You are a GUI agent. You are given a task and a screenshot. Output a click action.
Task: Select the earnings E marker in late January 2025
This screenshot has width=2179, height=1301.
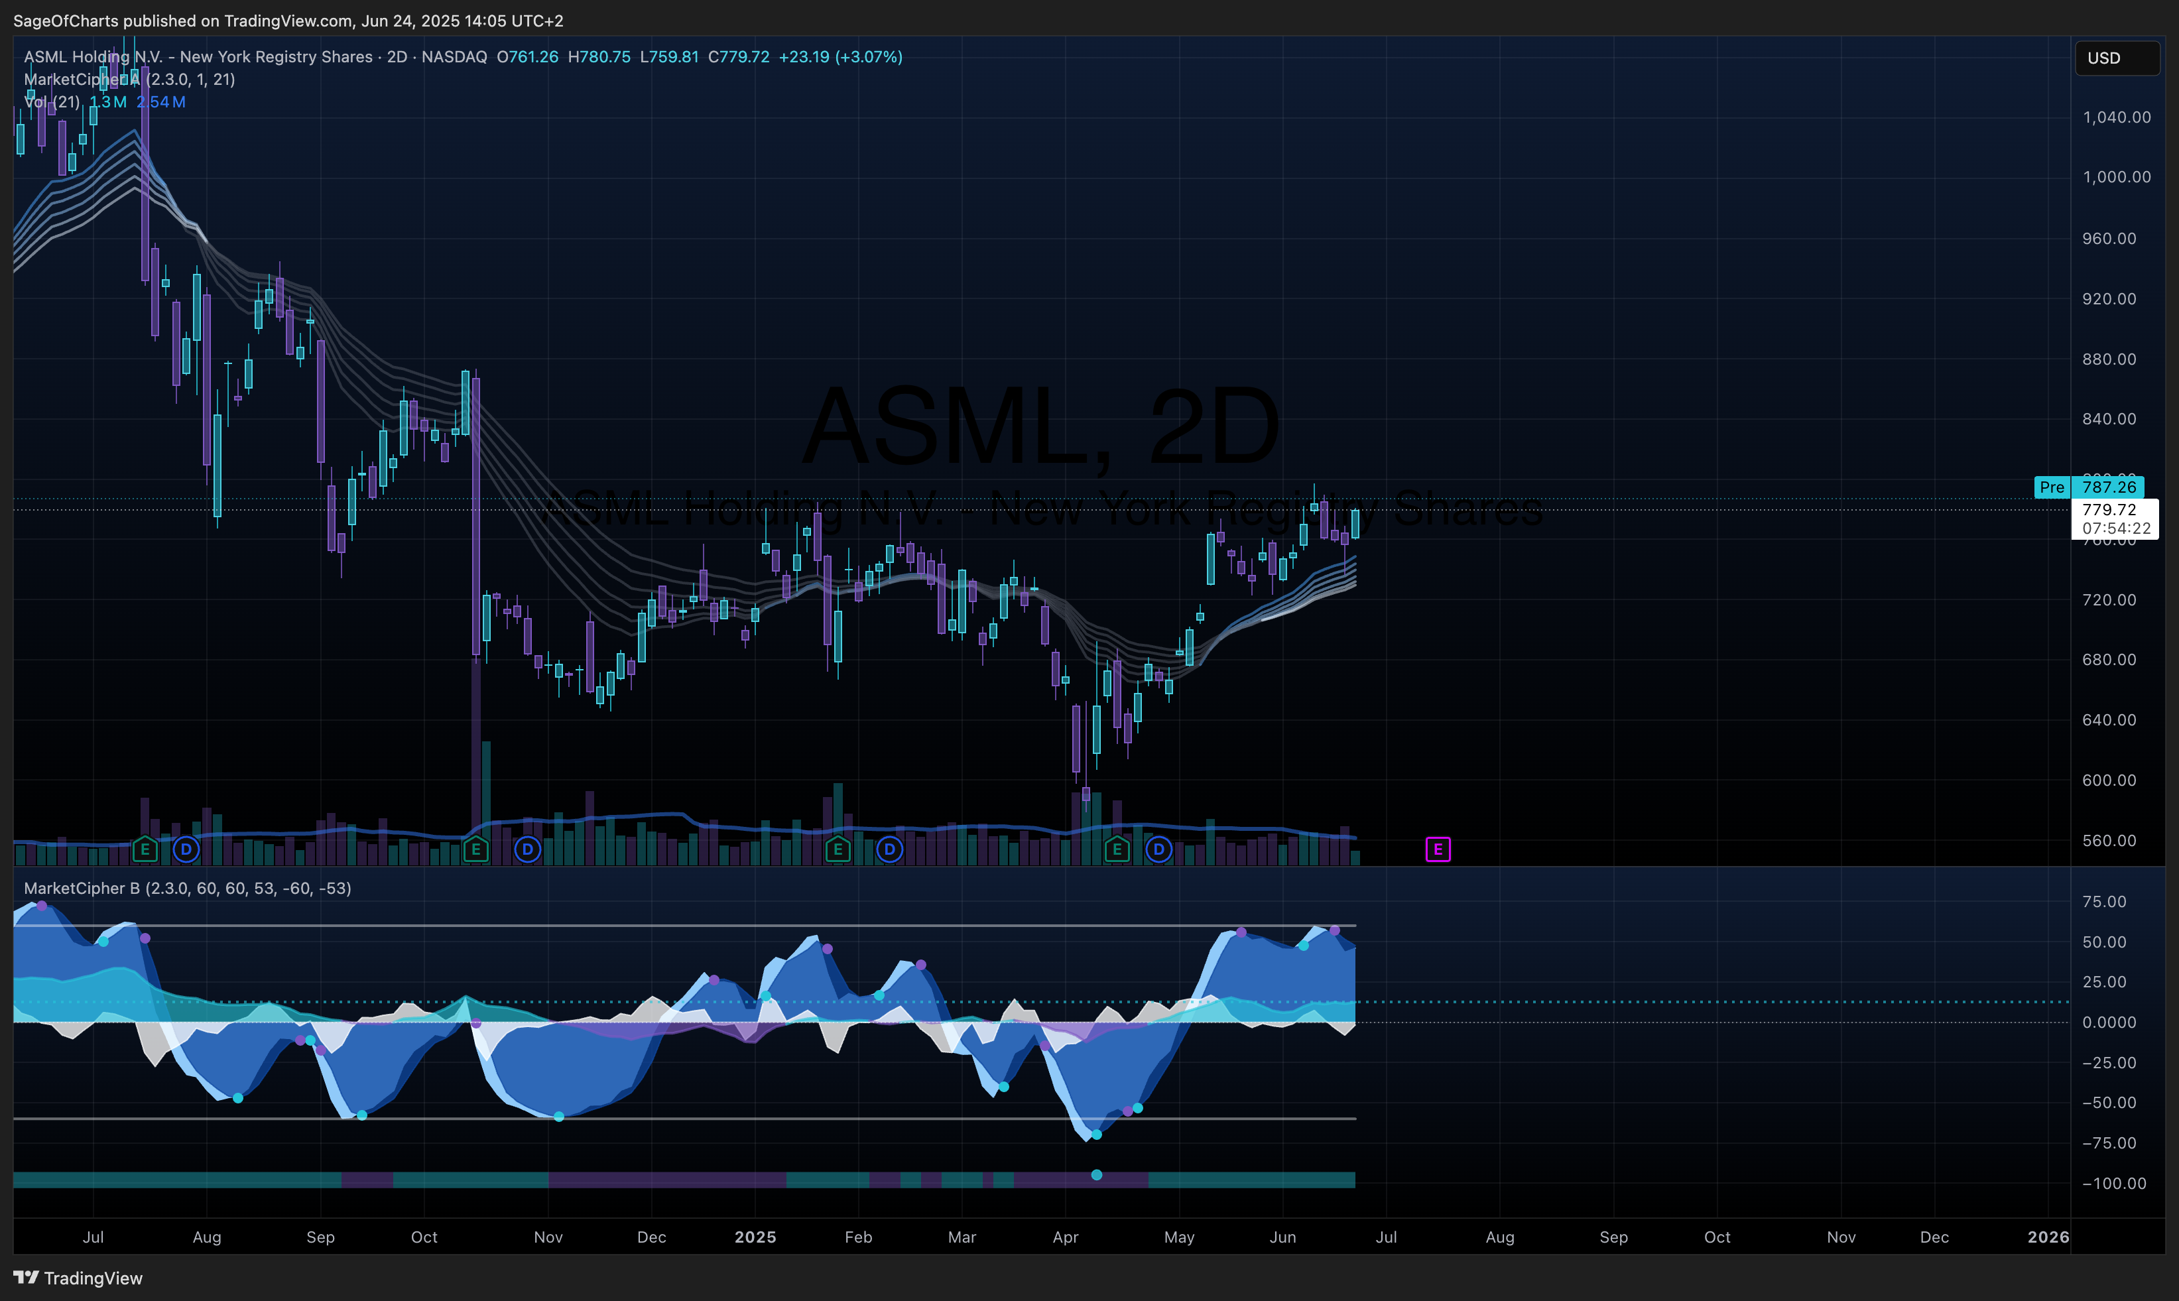point(838,849)
